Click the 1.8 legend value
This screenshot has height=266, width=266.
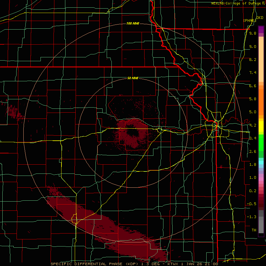pos(253,165)
